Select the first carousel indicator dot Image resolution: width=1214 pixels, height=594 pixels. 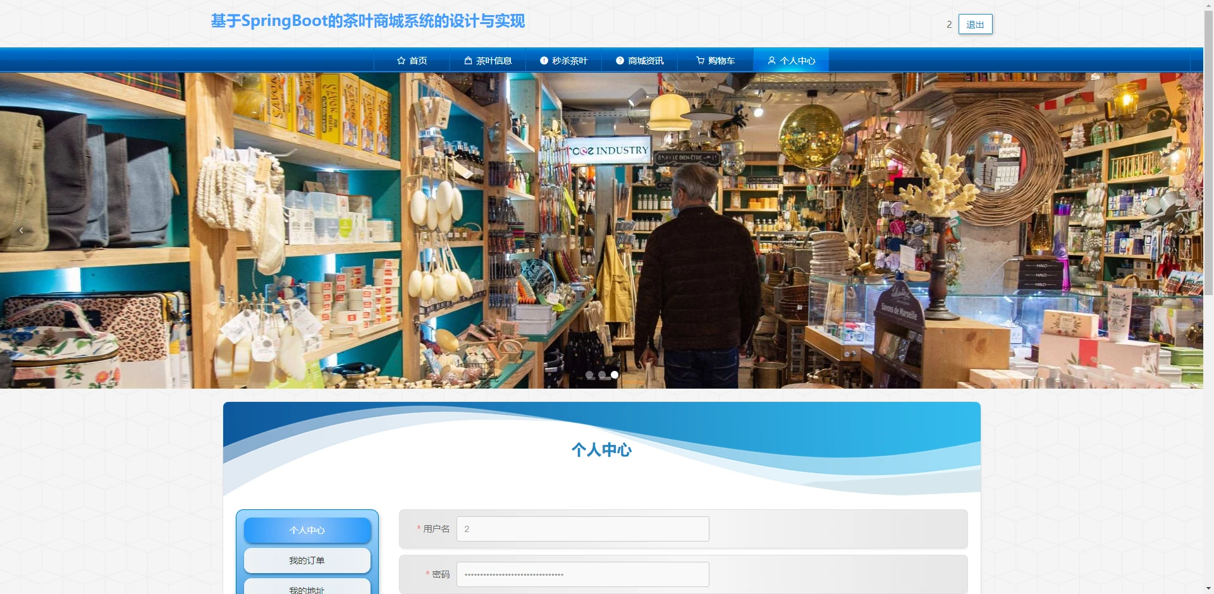click(x=590, y=374)
